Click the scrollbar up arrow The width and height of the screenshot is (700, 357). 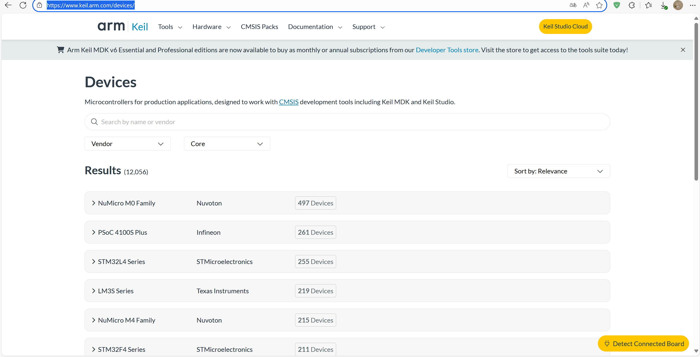pos(696,18)
